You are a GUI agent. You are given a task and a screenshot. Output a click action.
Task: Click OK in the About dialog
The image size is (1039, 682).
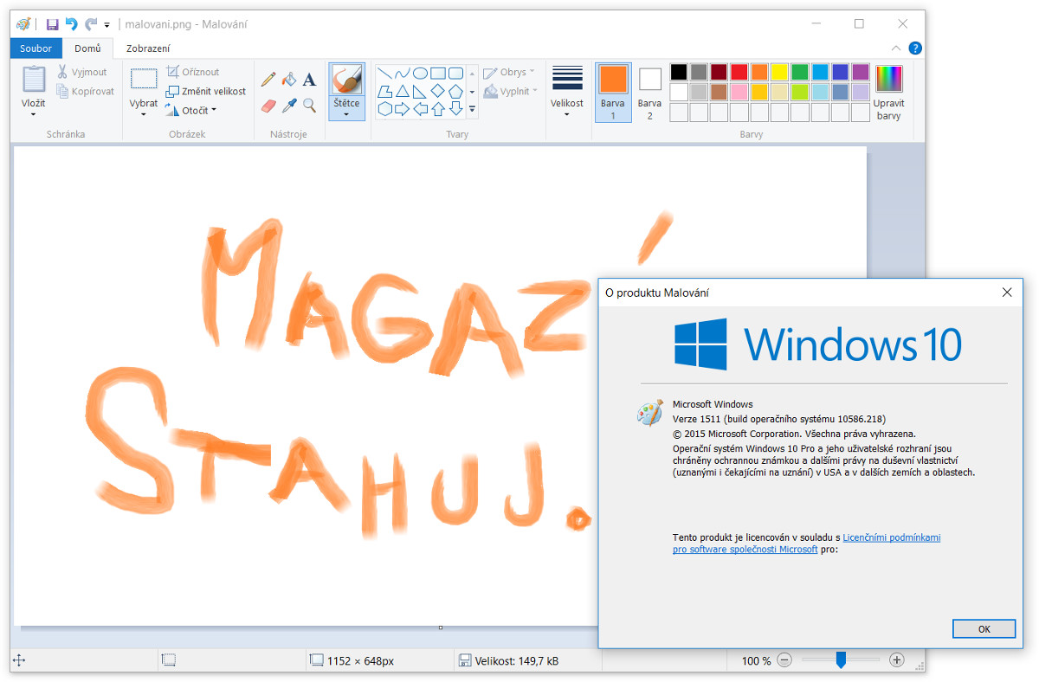pyautogui.click(x=984, y=629)
